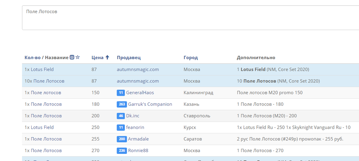
Task: Open the Dk.inc seller profile
Action: (134, 116)
